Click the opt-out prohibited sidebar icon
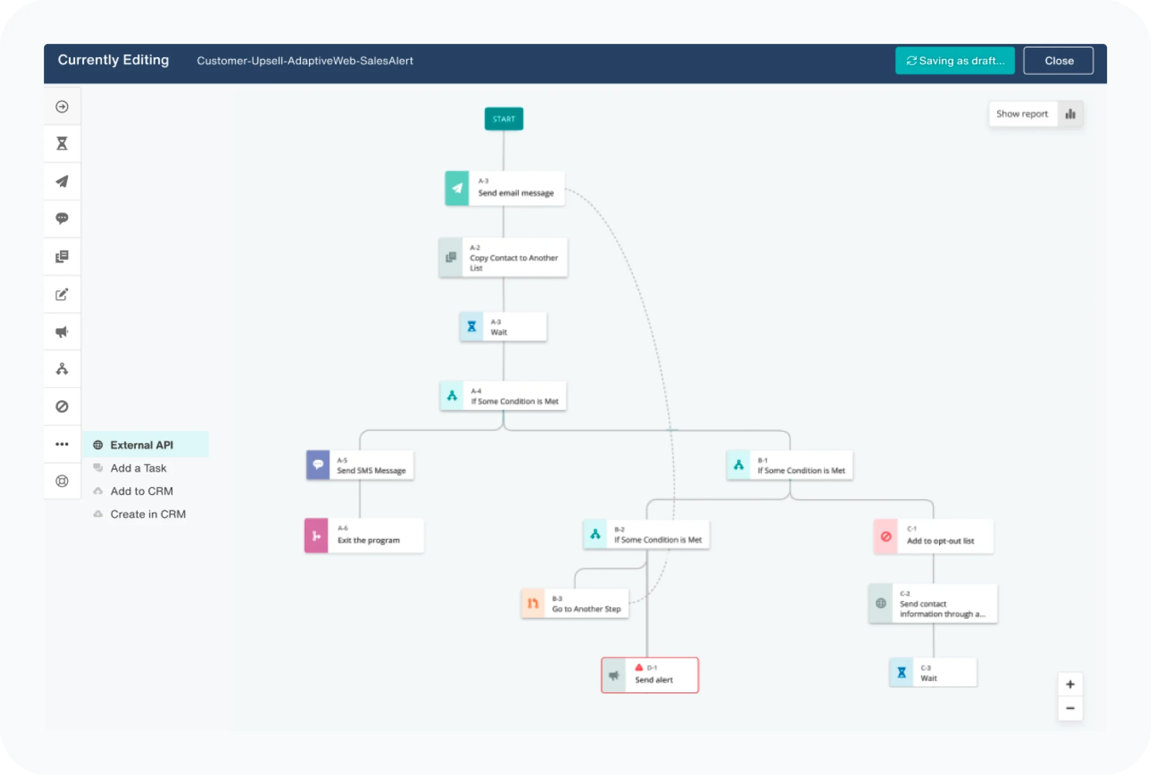1151x775 pixels. pyautogui.click(x=62, y=406)
